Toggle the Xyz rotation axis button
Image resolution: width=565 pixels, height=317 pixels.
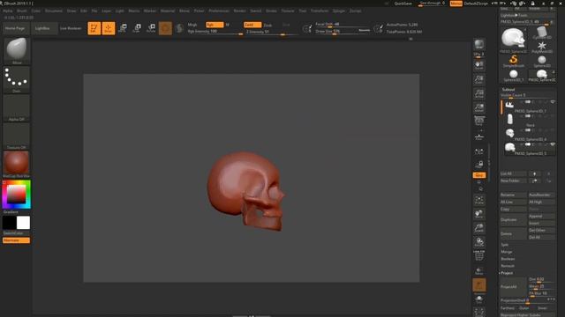click(x=478, y=175)
